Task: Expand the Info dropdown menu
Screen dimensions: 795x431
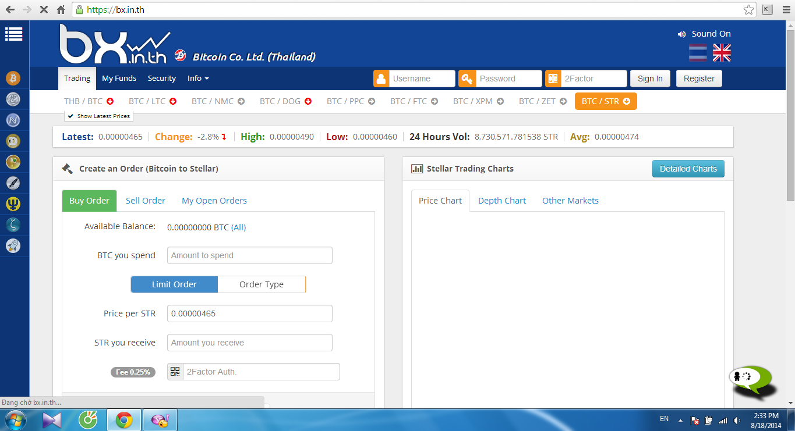Action: [x=198, y=79]
